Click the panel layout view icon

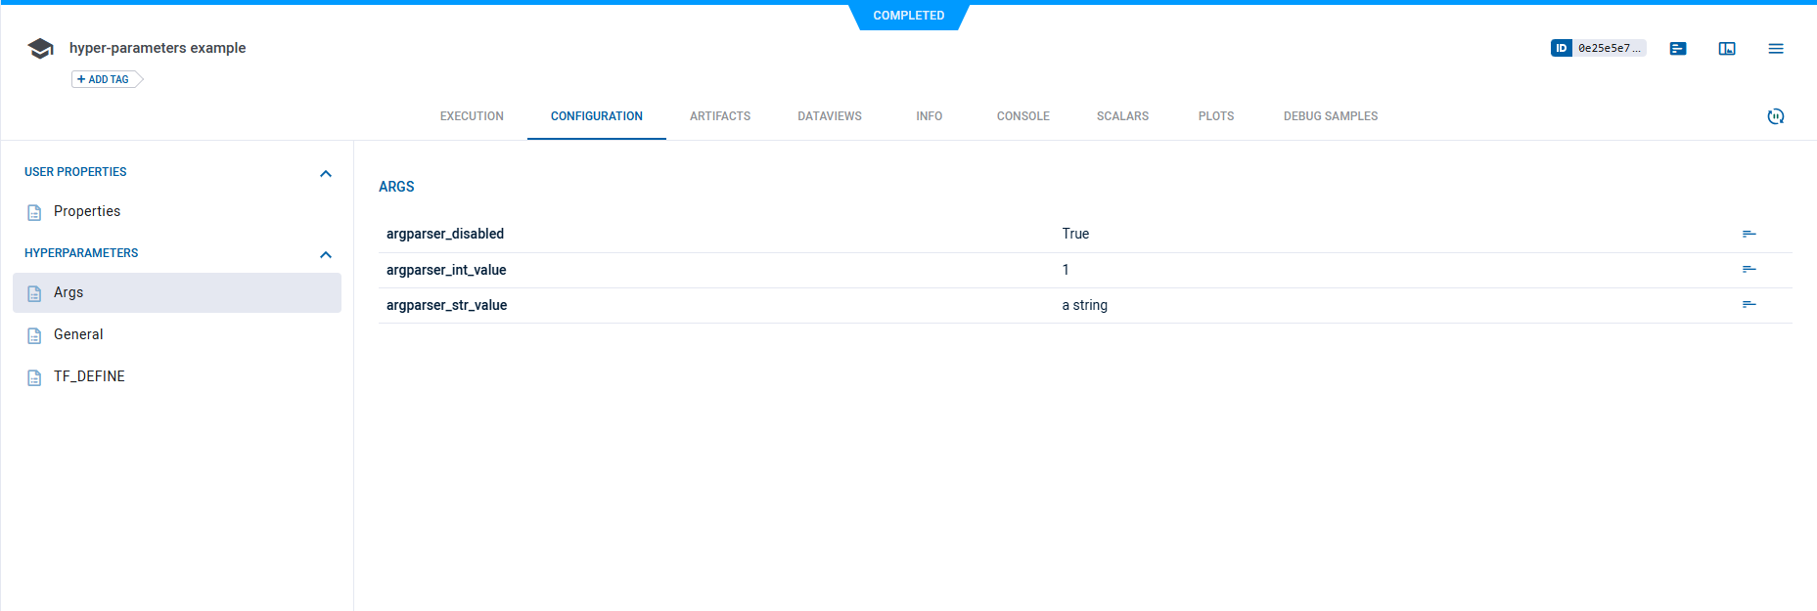point(1727,48)
